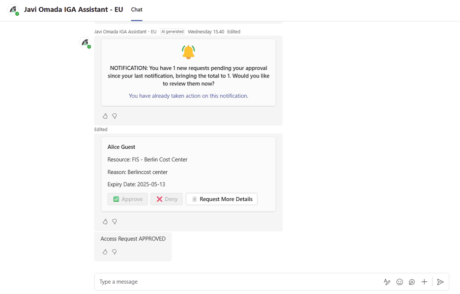Open the text formatting options icon
Viewport: 460px width, 294px height.
[387, 282]
